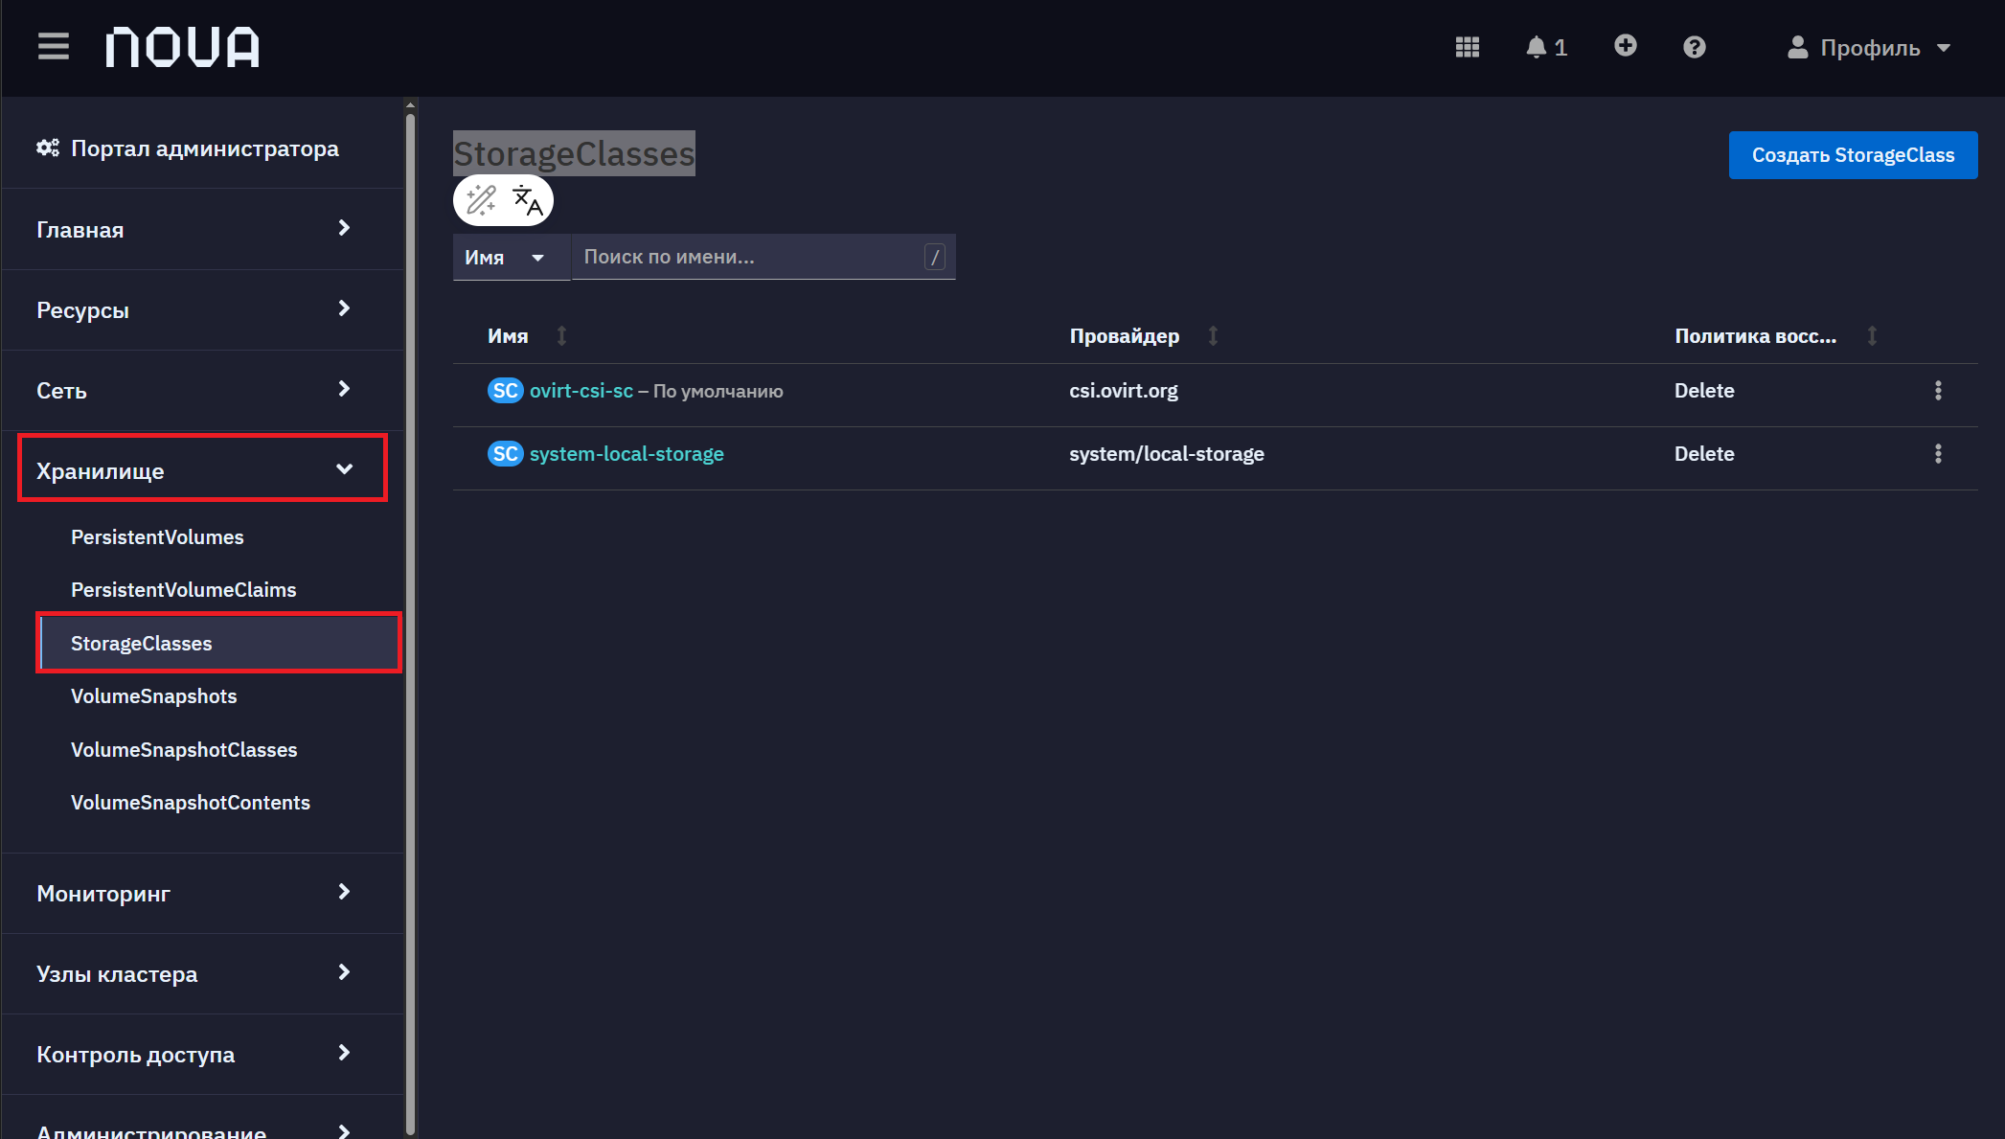Open PersistentVolumeClaims in the sidebar

coord(183,589)
